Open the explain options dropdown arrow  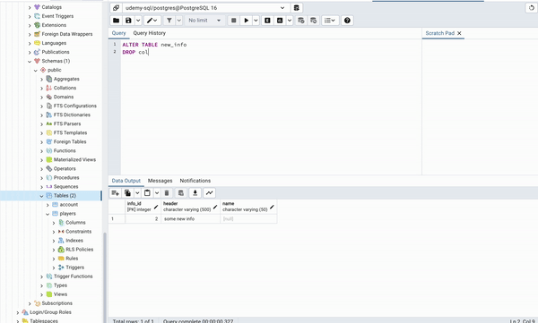(x=290, y=21)
